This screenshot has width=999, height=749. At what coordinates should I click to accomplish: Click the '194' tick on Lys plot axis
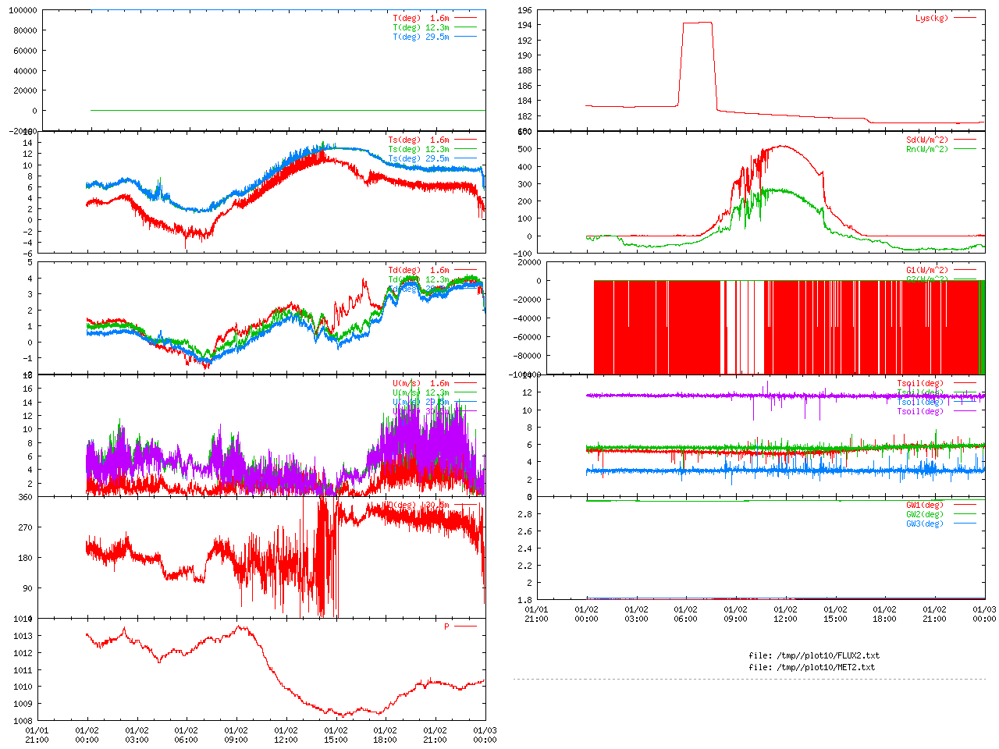(524, 26)
